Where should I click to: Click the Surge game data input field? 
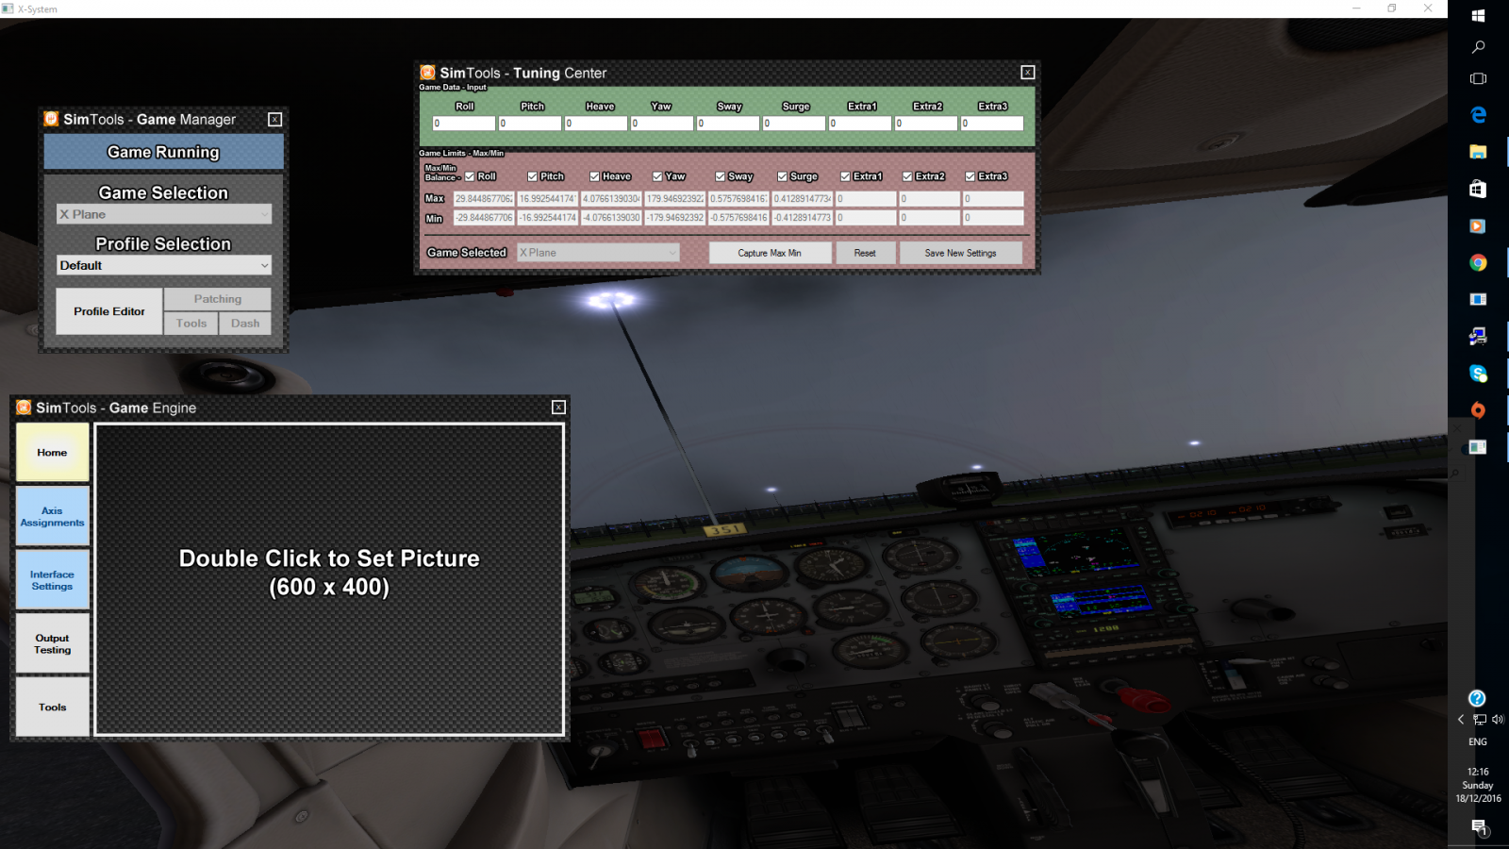794,124
